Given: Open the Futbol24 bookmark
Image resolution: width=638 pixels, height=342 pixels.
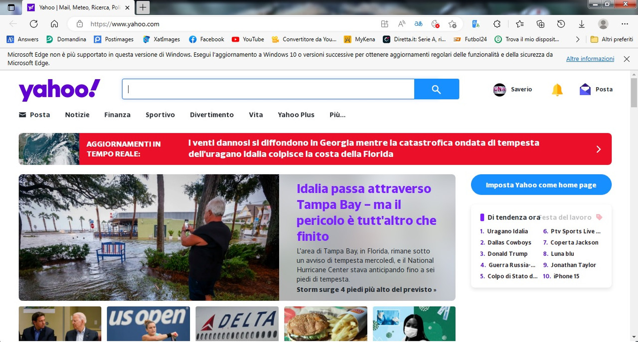Looking at the screenshot, I should click(471, 39).
